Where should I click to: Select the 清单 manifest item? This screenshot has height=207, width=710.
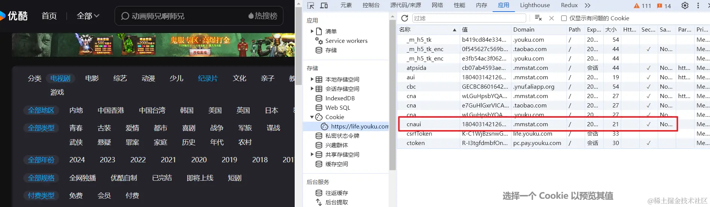tap(331, 31)
